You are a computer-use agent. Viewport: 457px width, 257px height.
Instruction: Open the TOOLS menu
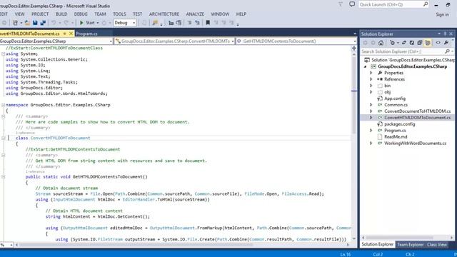pos(119,14)
